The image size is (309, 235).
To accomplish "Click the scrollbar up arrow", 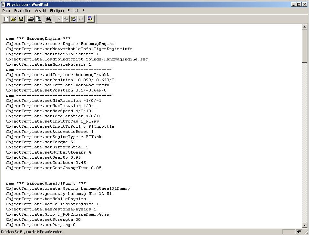I will (305, 27).
